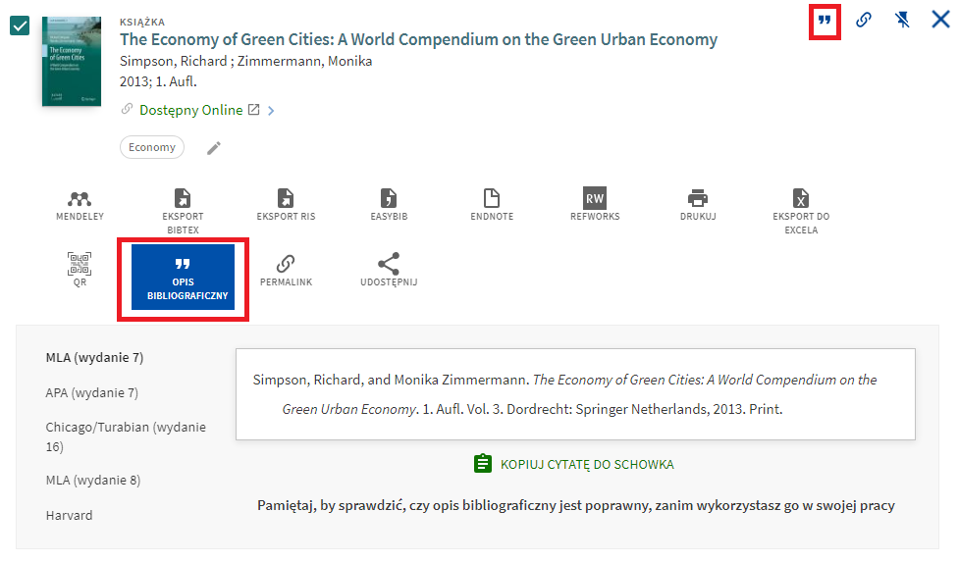Show the QR code for this record
Image resolution: width=958 pixels, height=562 pixels.
click(80, 270)
